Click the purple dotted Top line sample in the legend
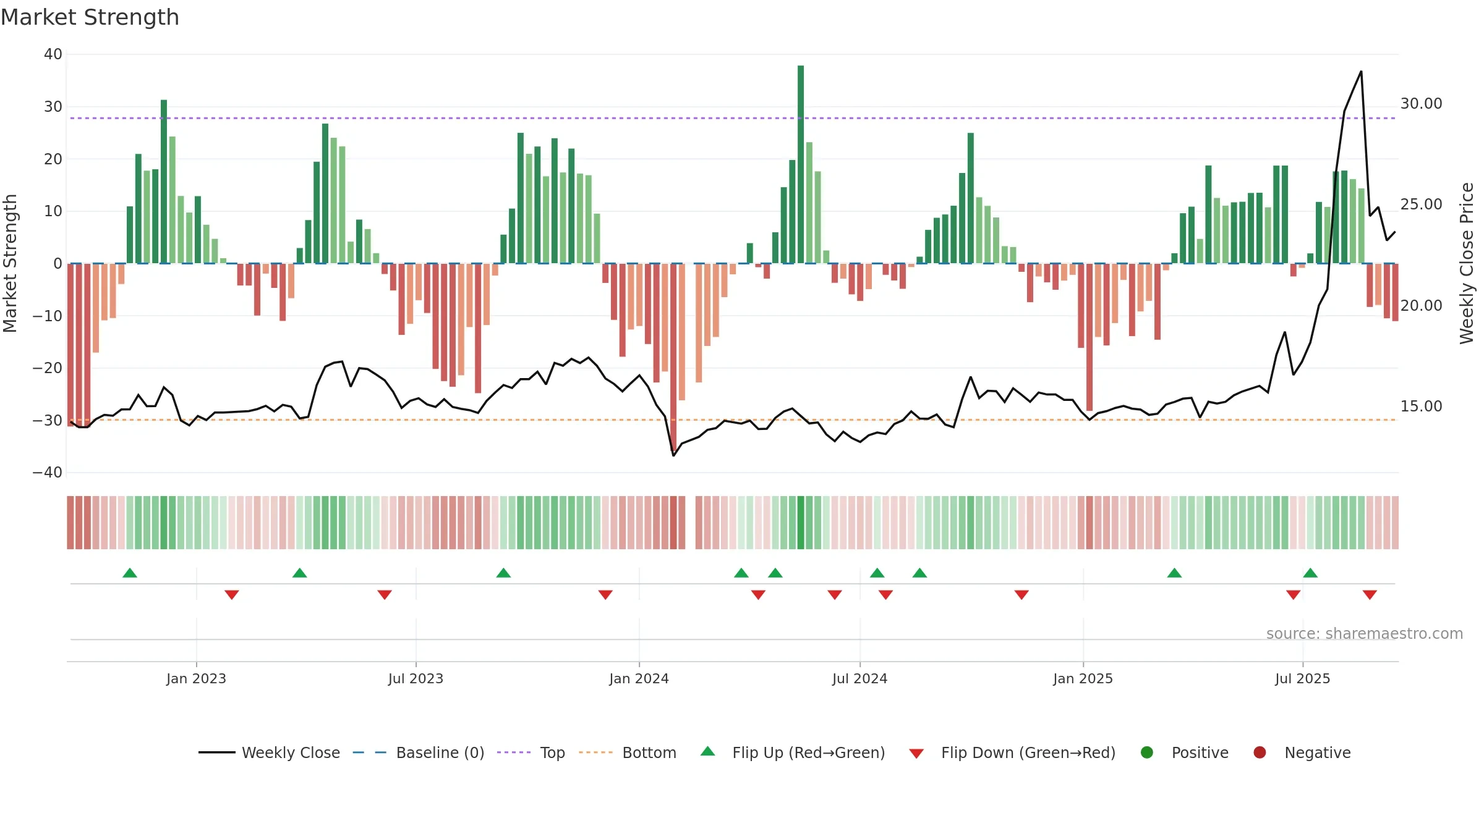This screenshot has width=1484, height=834. 514,752
